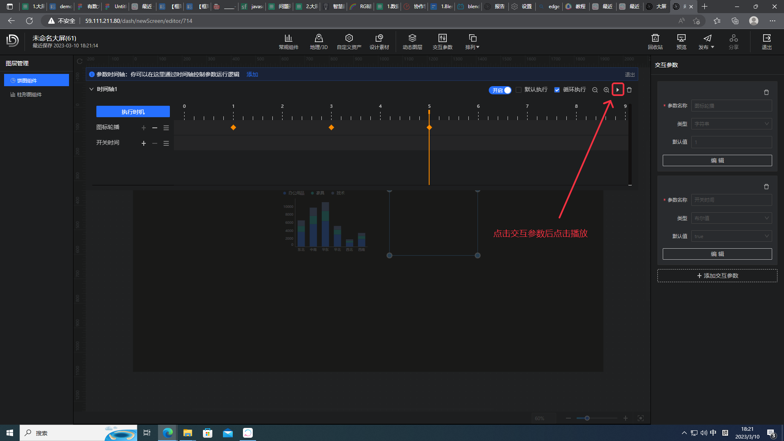Open Windows Start menu
The width and height of the screenshot is (784, 441).
click(x=10, y=433)
